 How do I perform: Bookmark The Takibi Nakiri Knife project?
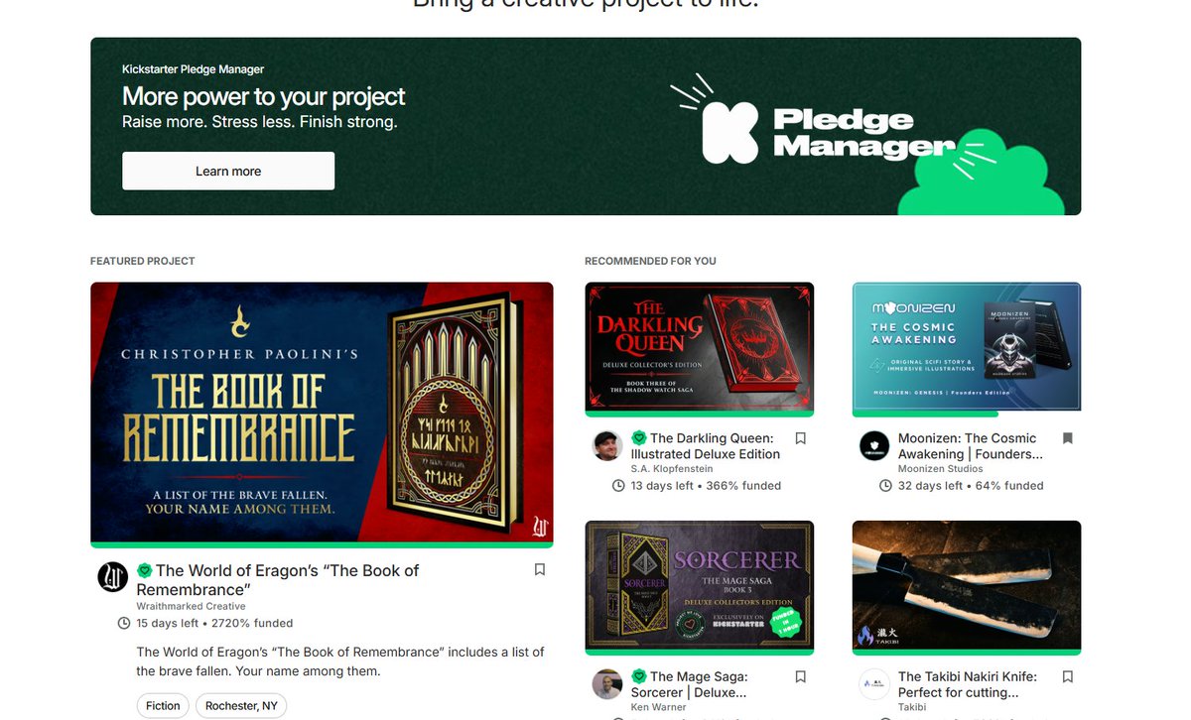pyautogui.click(x=1068, y=677)
